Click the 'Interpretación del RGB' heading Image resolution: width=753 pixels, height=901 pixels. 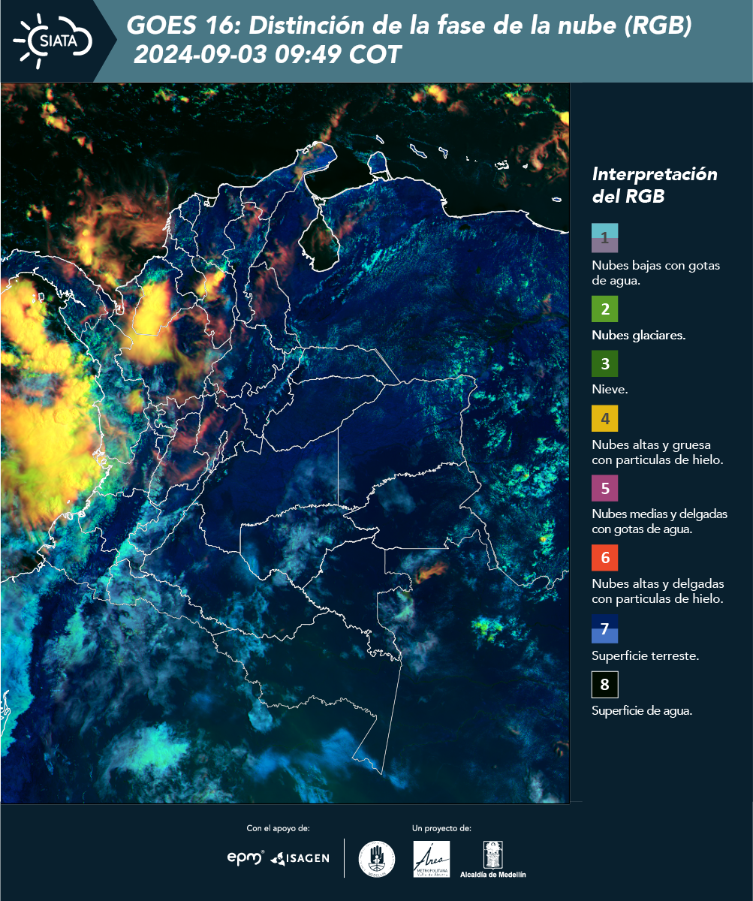coord(655,185)
